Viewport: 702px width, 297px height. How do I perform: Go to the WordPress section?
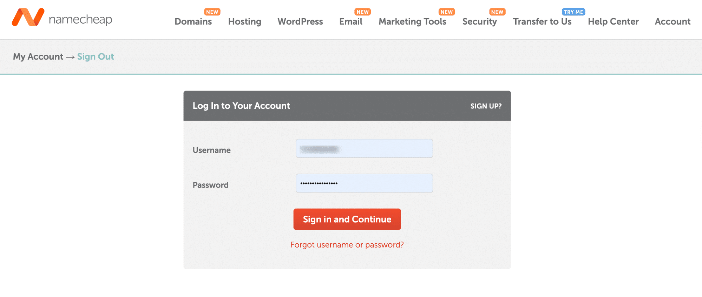click(x=300, y=22)
